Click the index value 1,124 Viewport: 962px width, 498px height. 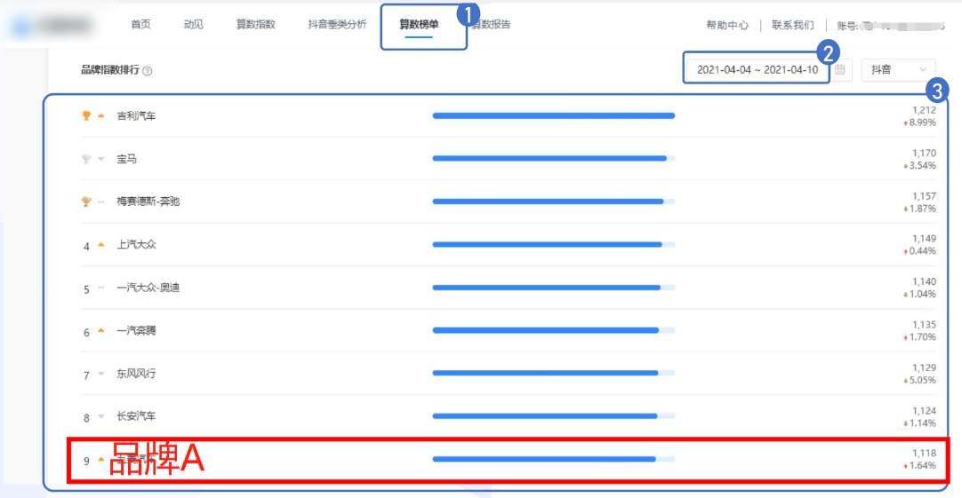pos(924,410)
